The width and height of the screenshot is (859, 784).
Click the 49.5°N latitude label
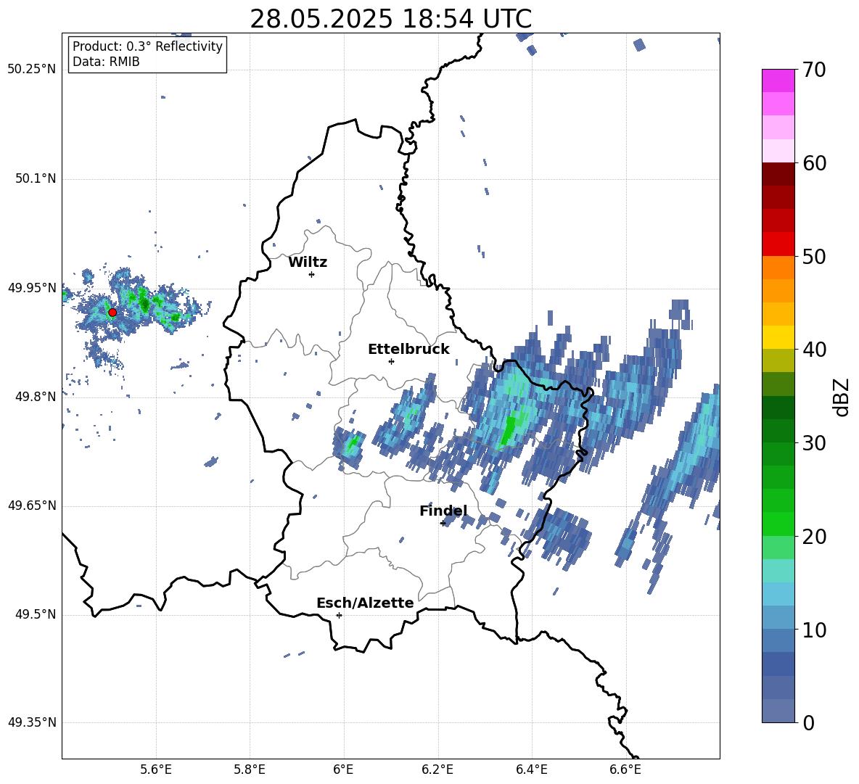pyautogui.click(x=36, y=614)
